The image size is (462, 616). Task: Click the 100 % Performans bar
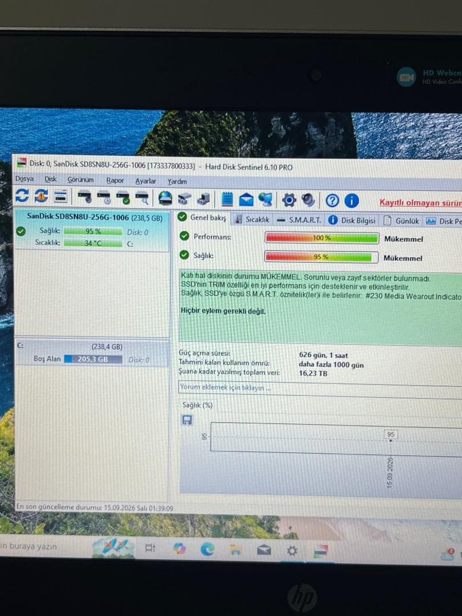[x=322, y=238]
